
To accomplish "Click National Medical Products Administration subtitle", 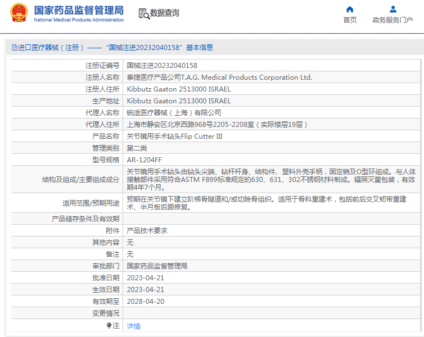I will coord(79,20).
